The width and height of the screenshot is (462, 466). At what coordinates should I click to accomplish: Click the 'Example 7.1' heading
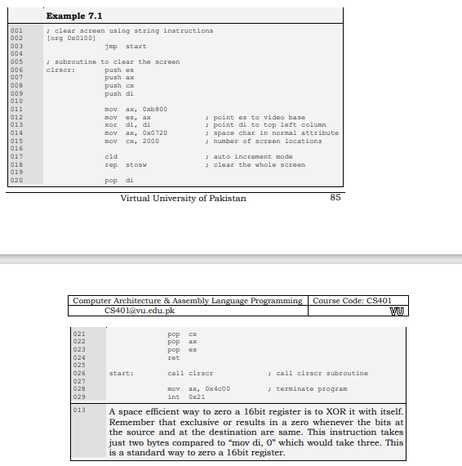74,16
